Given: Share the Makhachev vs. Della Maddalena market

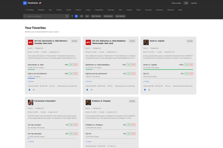Looking at the screenshot, I should [92, 90].
